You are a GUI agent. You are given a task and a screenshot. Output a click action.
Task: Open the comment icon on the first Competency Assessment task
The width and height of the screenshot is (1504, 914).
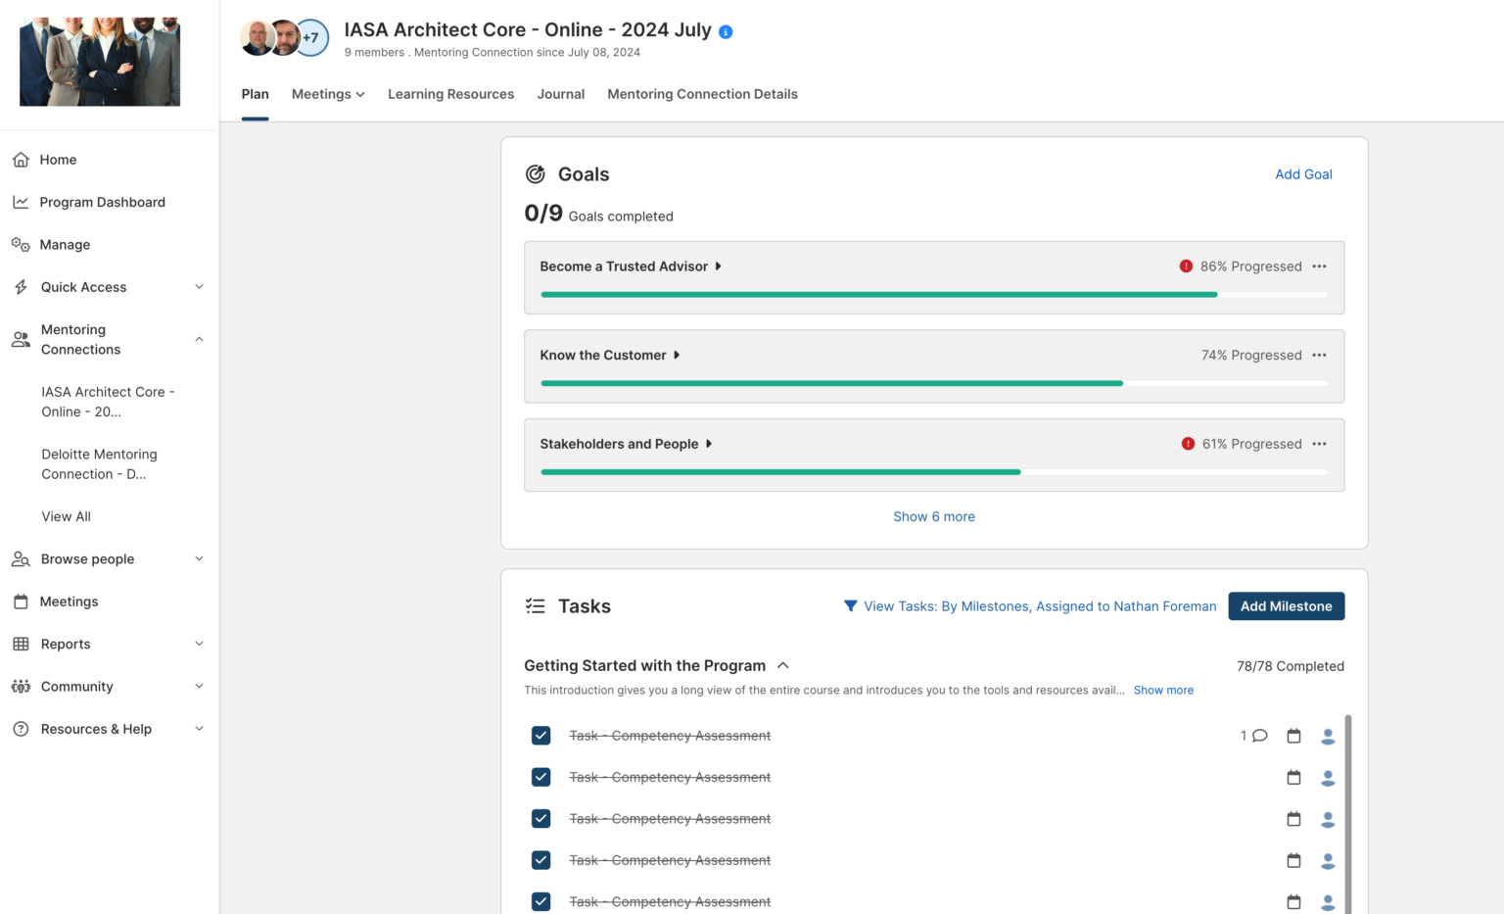tap(1258, 735)
